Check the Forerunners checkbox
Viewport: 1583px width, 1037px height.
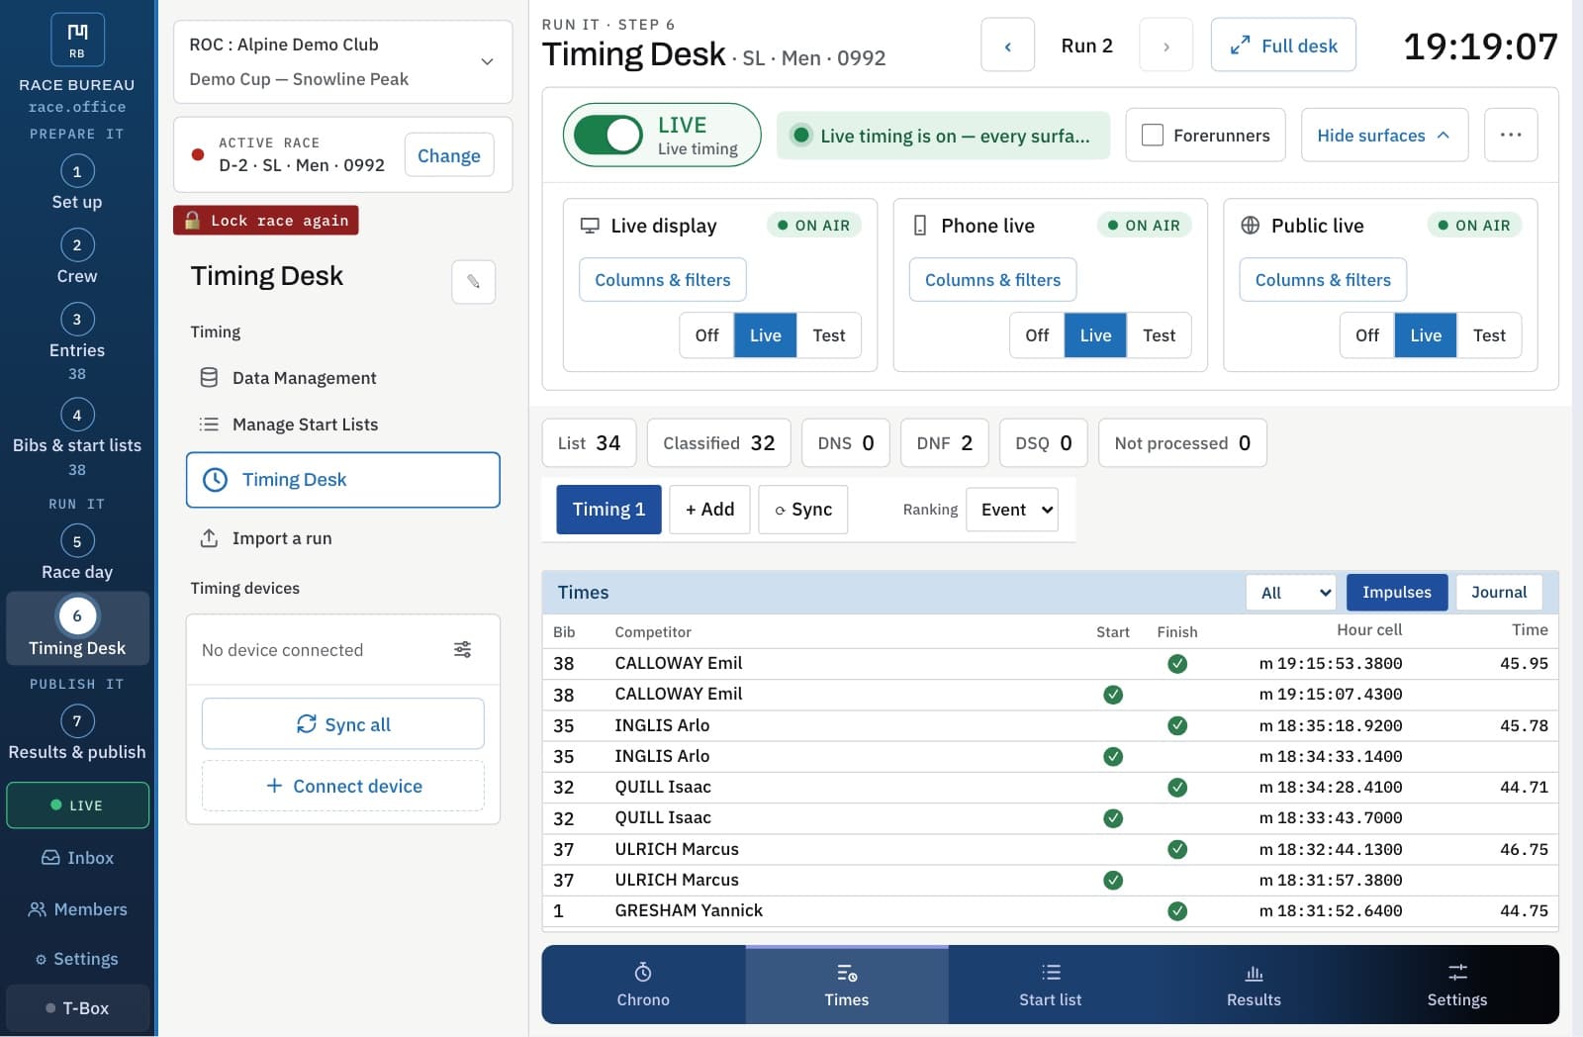coord(1153,136)
